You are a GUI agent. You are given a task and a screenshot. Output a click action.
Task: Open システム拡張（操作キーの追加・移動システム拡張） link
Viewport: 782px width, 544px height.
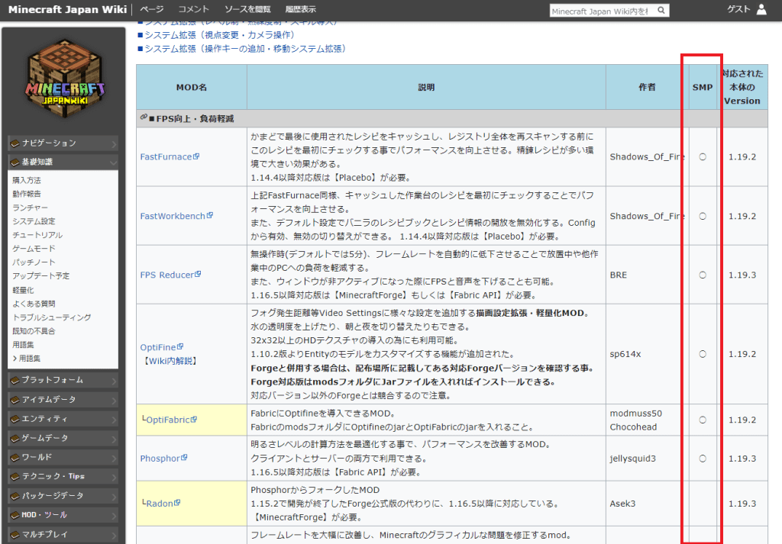(x=245, y=48)
